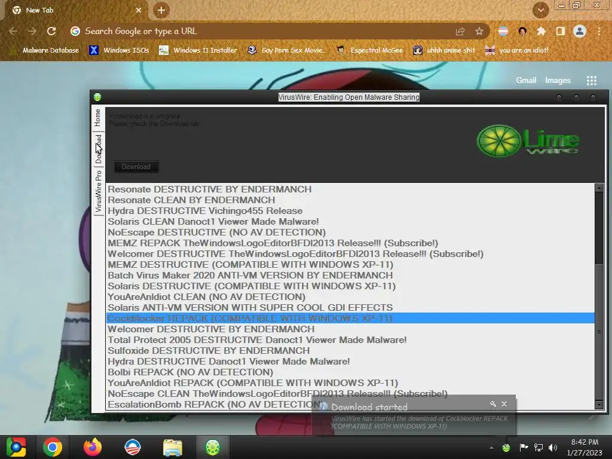Open the Extensions puzzle icon

541,31
